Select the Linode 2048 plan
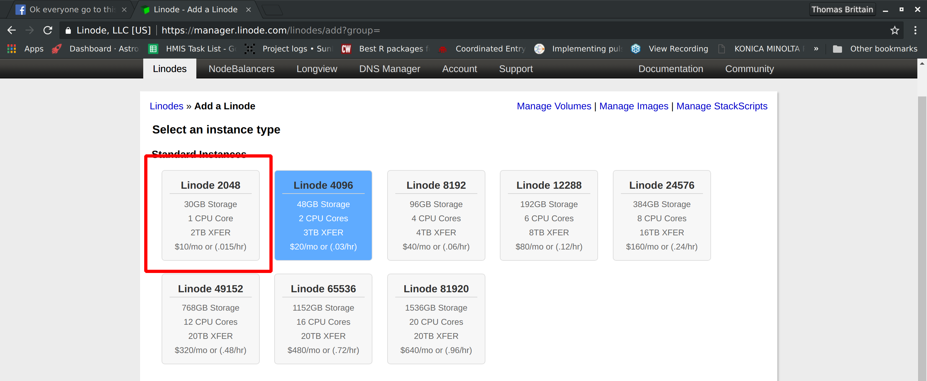Image resolution: width=927 pixels, height=381 pixels. coord(211,215)
